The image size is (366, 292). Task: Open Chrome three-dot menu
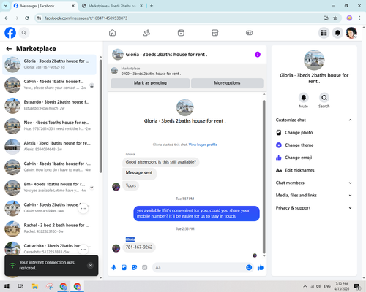point(359,18)
